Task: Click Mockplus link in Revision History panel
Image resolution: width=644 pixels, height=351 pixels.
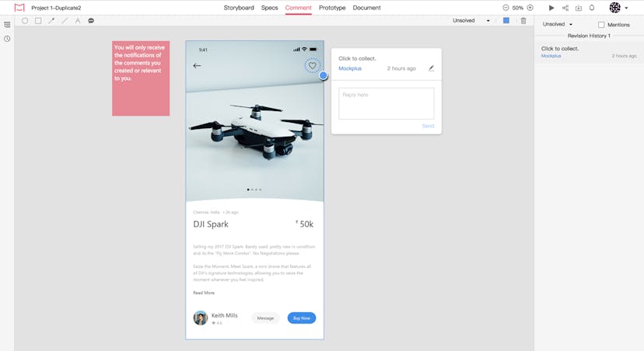Action: (551, 56)
